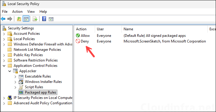Select Local Policies tree label
Image resolution: width=216 pixels, height=112 pixels.
click(24, 39)
